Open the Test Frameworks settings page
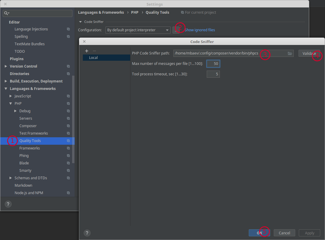Image resolution: width=325 pixels, height=240 pixels. 34,133
